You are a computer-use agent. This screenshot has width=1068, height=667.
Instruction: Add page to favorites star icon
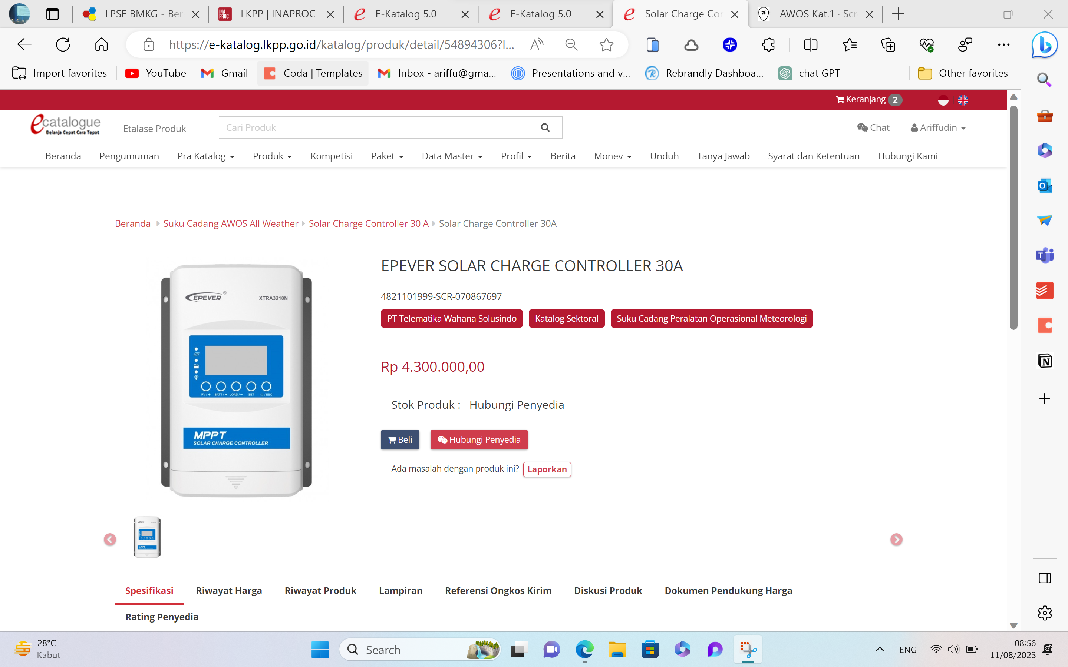606,44
